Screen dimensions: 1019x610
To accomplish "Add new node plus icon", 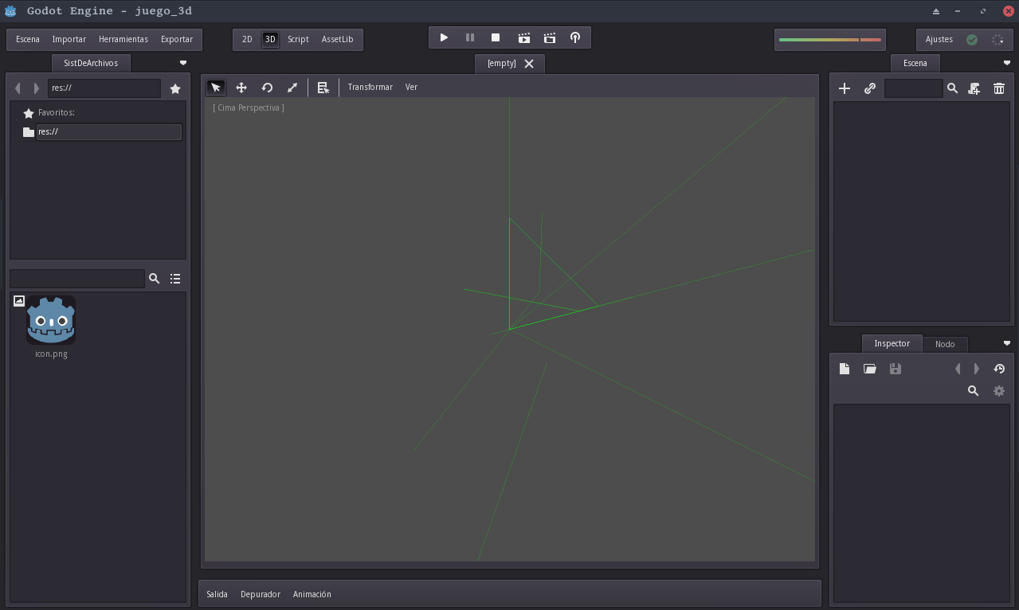I will (845, 88).
